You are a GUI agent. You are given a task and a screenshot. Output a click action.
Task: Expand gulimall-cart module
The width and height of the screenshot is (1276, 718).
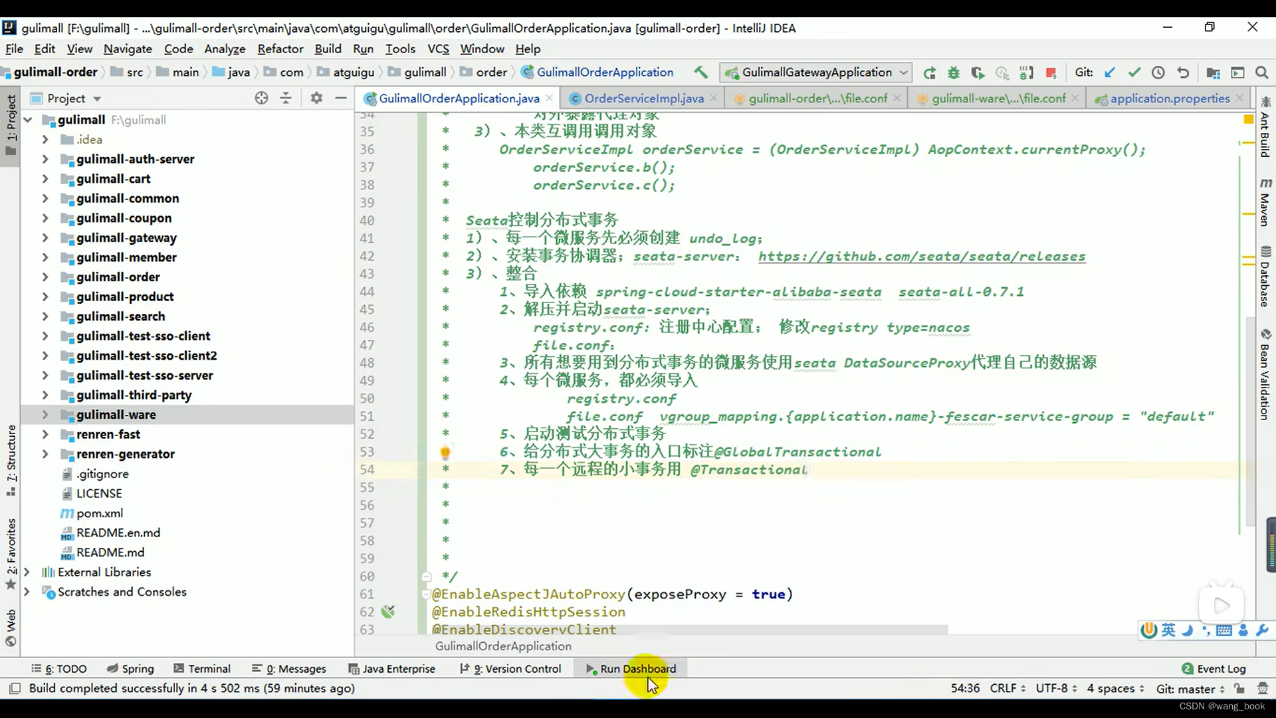click(x=45, y=179)
